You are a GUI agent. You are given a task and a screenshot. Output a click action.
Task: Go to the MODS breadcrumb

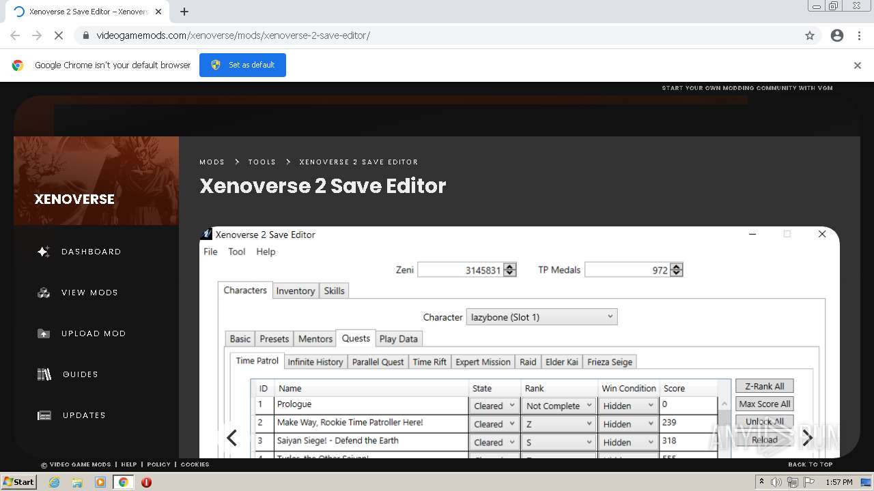pyautogui.click(x=212, y=162)
